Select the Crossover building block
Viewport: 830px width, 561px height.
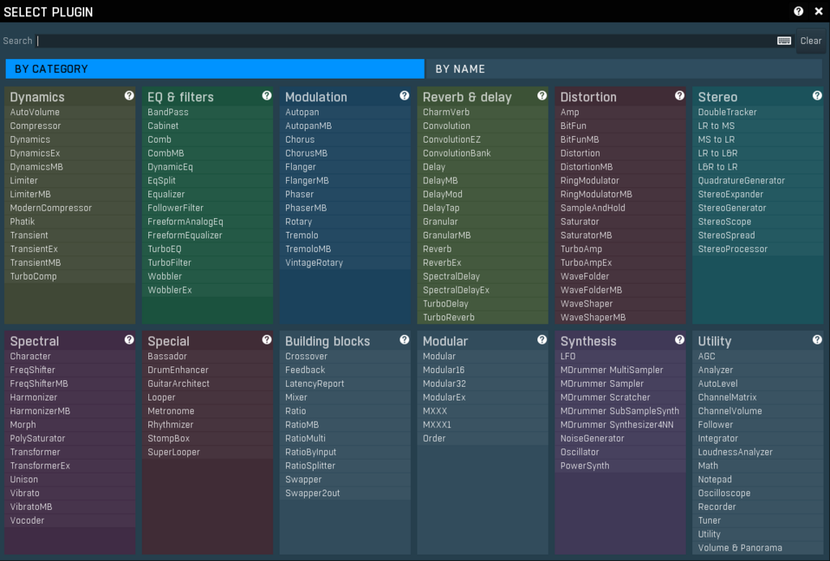coord(345,356)
